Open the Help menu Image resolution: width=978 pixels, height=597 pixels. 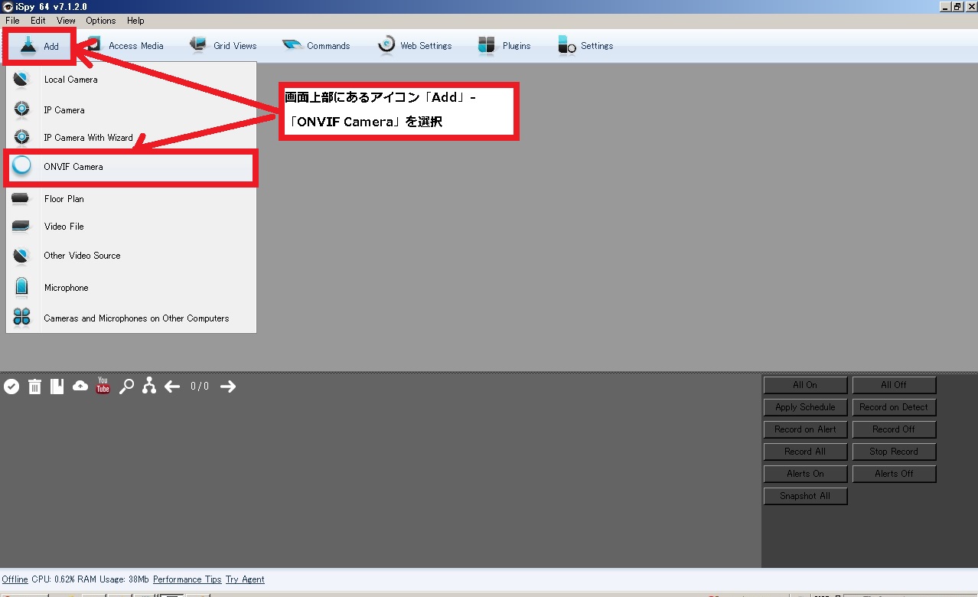(135, 21)
